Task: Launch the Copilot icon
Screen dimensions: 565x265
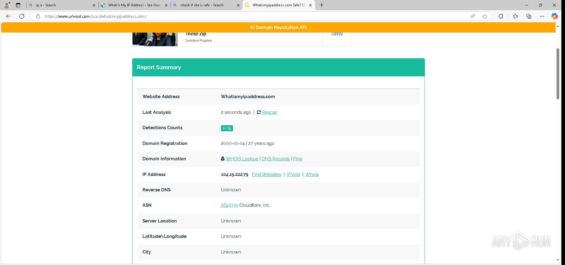Action: (x=555, y=16)
